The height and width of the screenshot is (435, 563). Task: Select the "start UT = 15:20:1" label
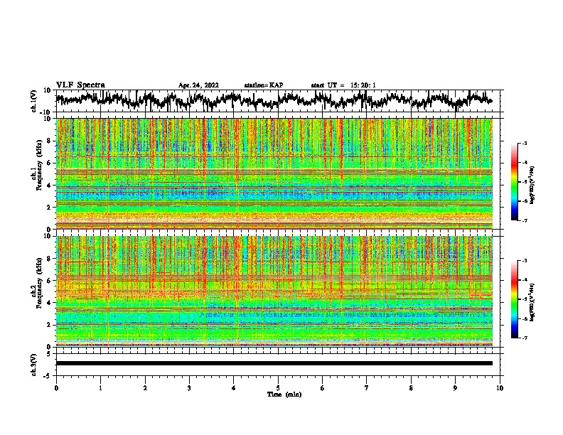(x=343, y=85)
